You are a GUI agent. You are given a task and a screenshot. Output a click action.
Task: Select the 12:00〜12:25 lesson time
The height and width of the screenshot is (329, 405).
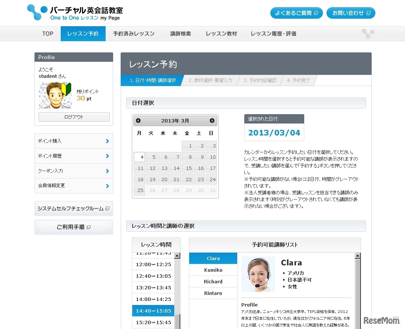coord(153,264)
